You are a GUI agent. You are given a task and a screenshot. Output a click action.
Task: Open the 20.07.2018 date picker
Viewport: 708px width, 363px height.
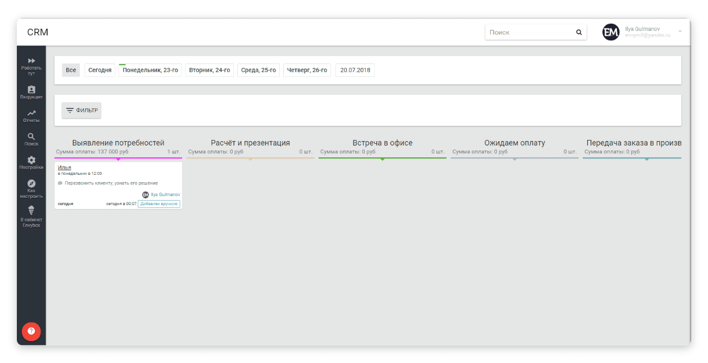tap(355, 70)
